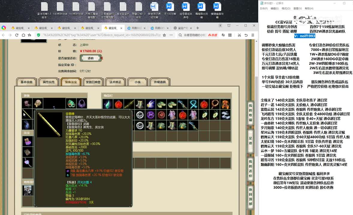Click the white cloud item in inventory
The width and height of the screenshot is (353, 215).
pyautogui.click(x=226, y=115)
